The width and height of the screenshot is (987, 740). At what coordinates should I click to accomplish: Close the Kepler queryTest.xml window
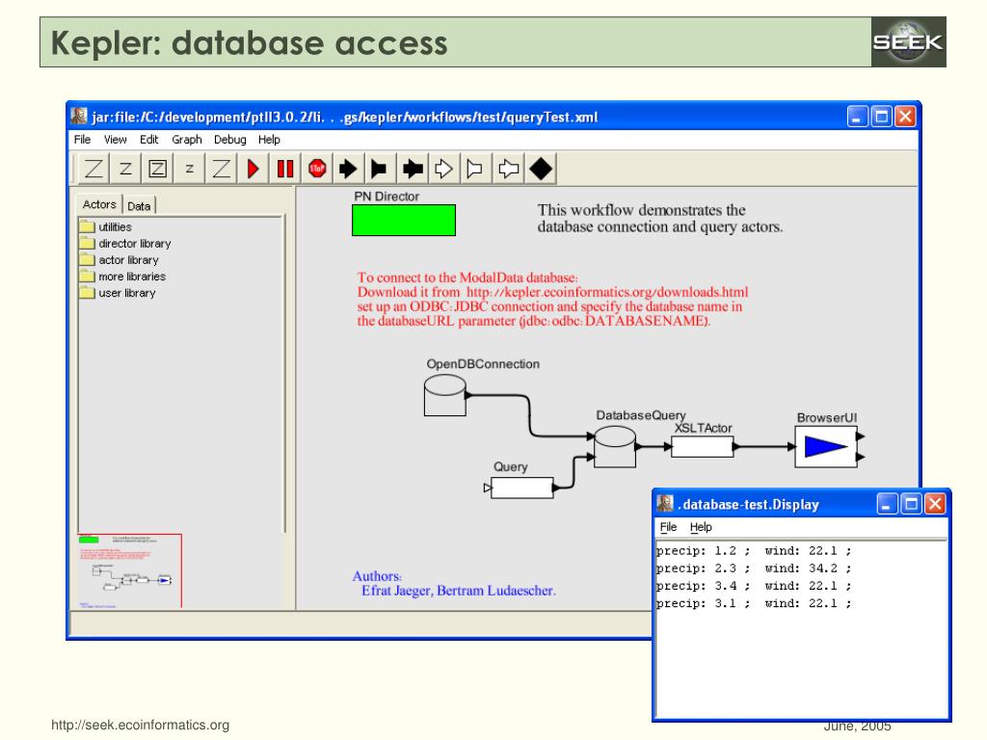(x=905, y=117)
